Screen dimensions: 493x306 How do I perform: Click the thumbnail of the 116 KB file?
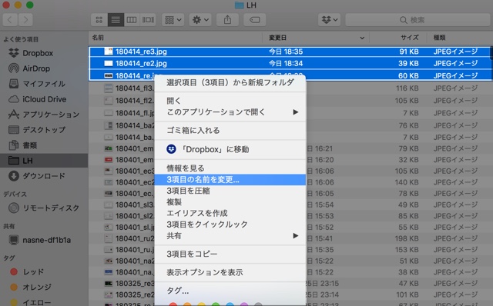click(109, 88)
